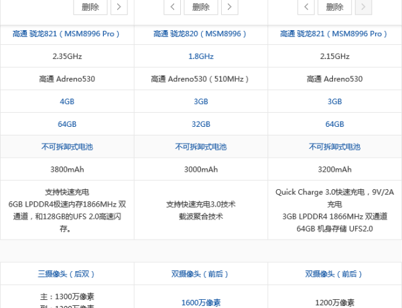The width and height of the screenshot is (402, 308).
Task: Click the first column's right arrow button
Action: (119, 7)
